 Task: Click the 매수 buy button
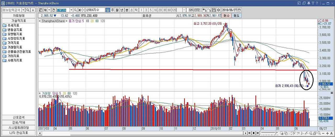[x=227, y=16]
